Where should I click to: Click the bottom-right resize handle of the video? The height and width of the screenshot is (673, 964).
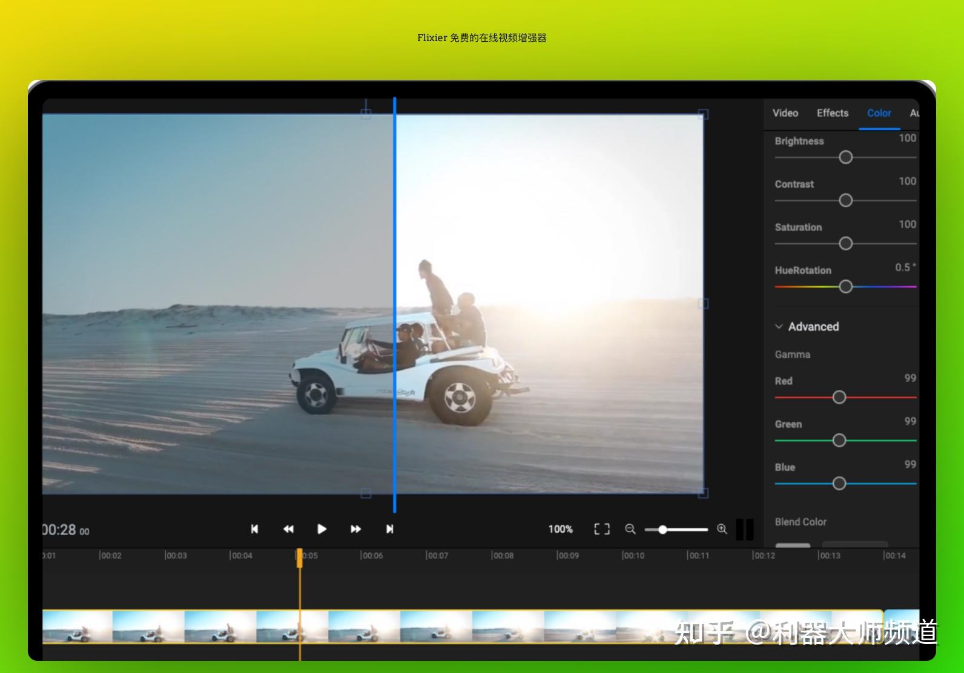pos(703,493)
